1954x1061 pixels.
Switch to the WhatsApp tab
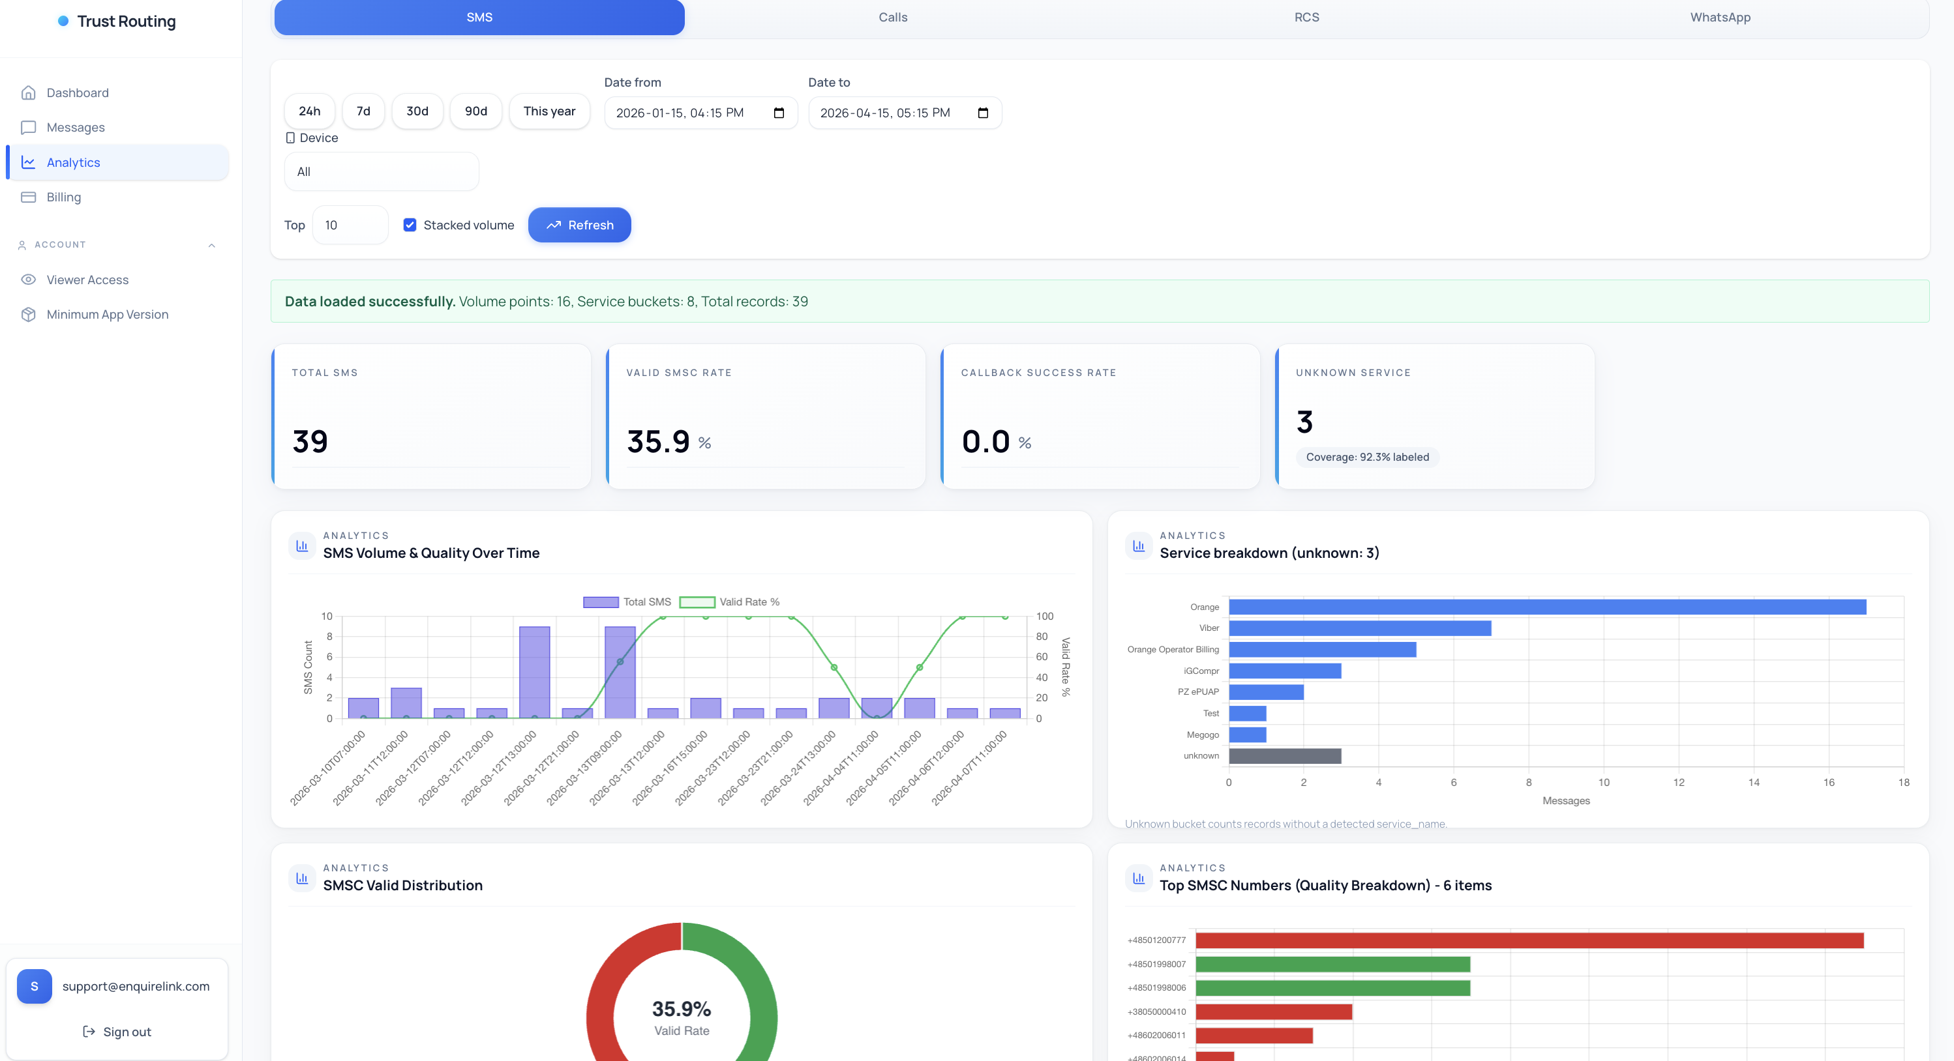[x=1720, y=18]
